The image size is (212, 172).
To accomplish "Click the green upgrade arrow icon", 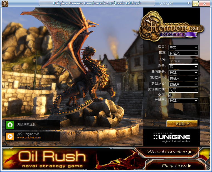I will pos(10,125).
